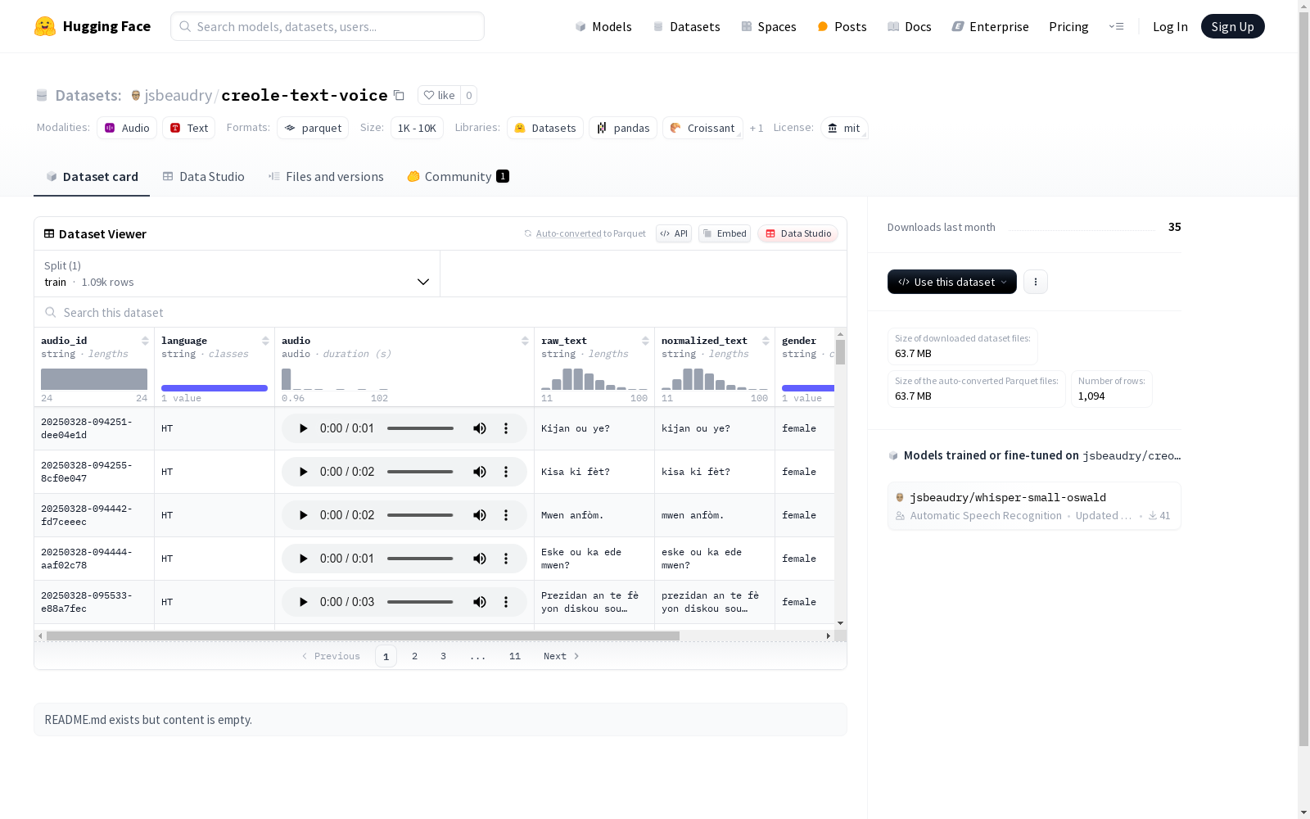Filter by the parquet format tag
This screenshot has height=819, width=1310.
pyautogui.click(x=313, y=128)
